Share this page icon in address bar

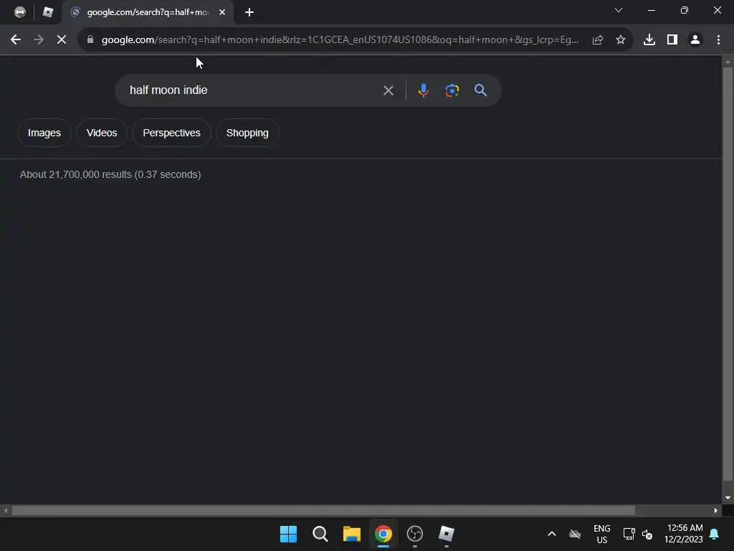click(597, 40)
